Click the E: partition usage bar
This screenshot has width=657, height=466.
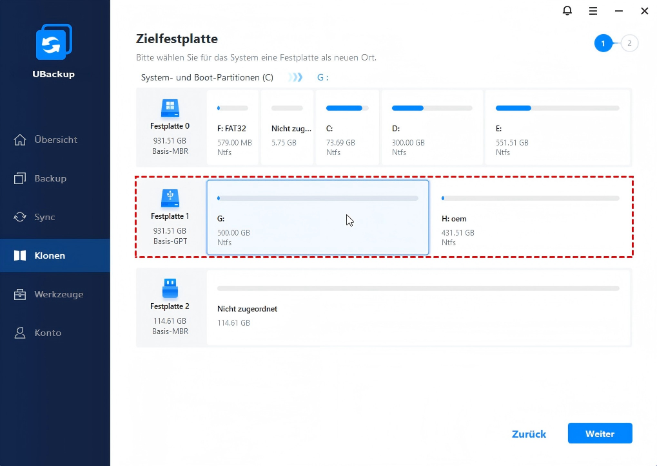(557, 108)
